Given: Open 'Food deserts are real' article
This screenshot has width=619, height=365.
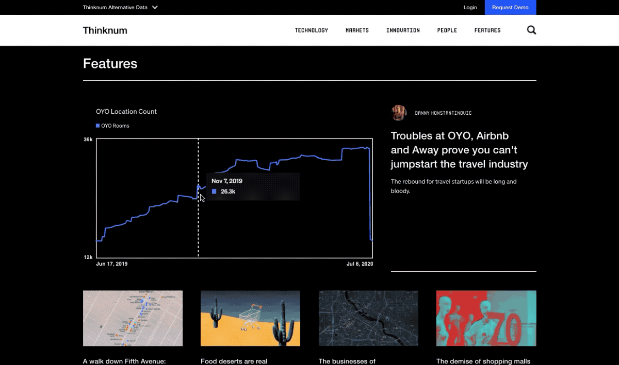Looking at the screenshot, I should point(234,361).
